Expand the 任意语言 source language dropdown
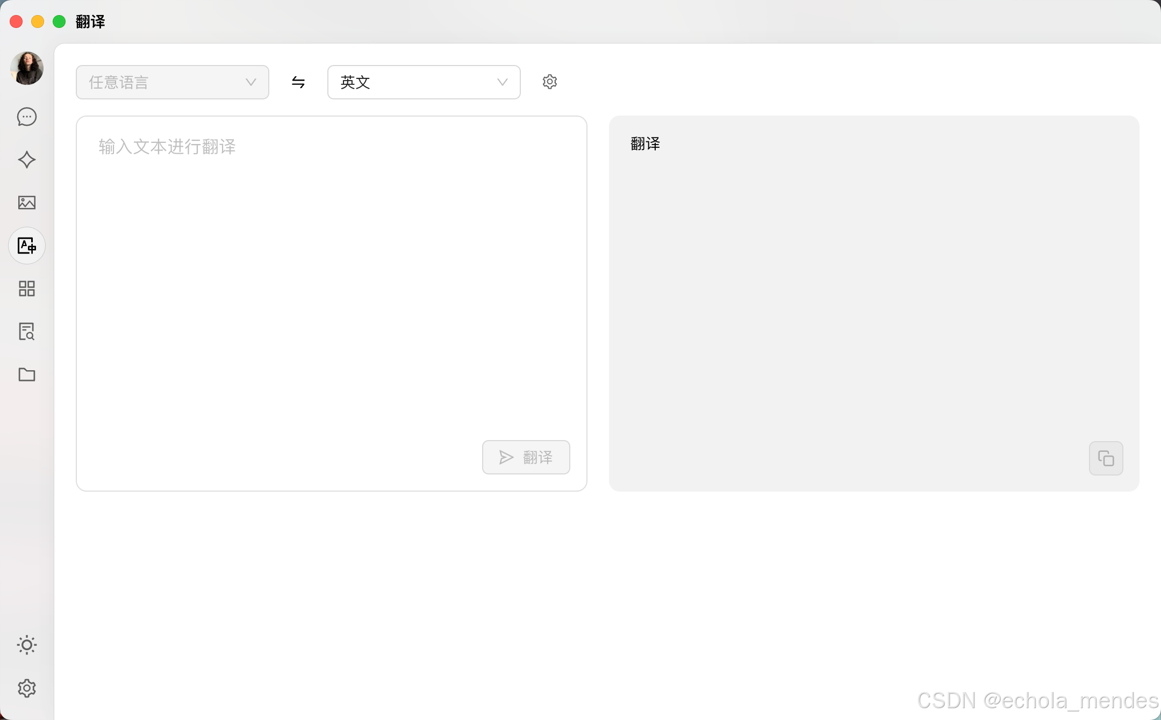Screen dimensions: 1161x720 coord(172,82)
